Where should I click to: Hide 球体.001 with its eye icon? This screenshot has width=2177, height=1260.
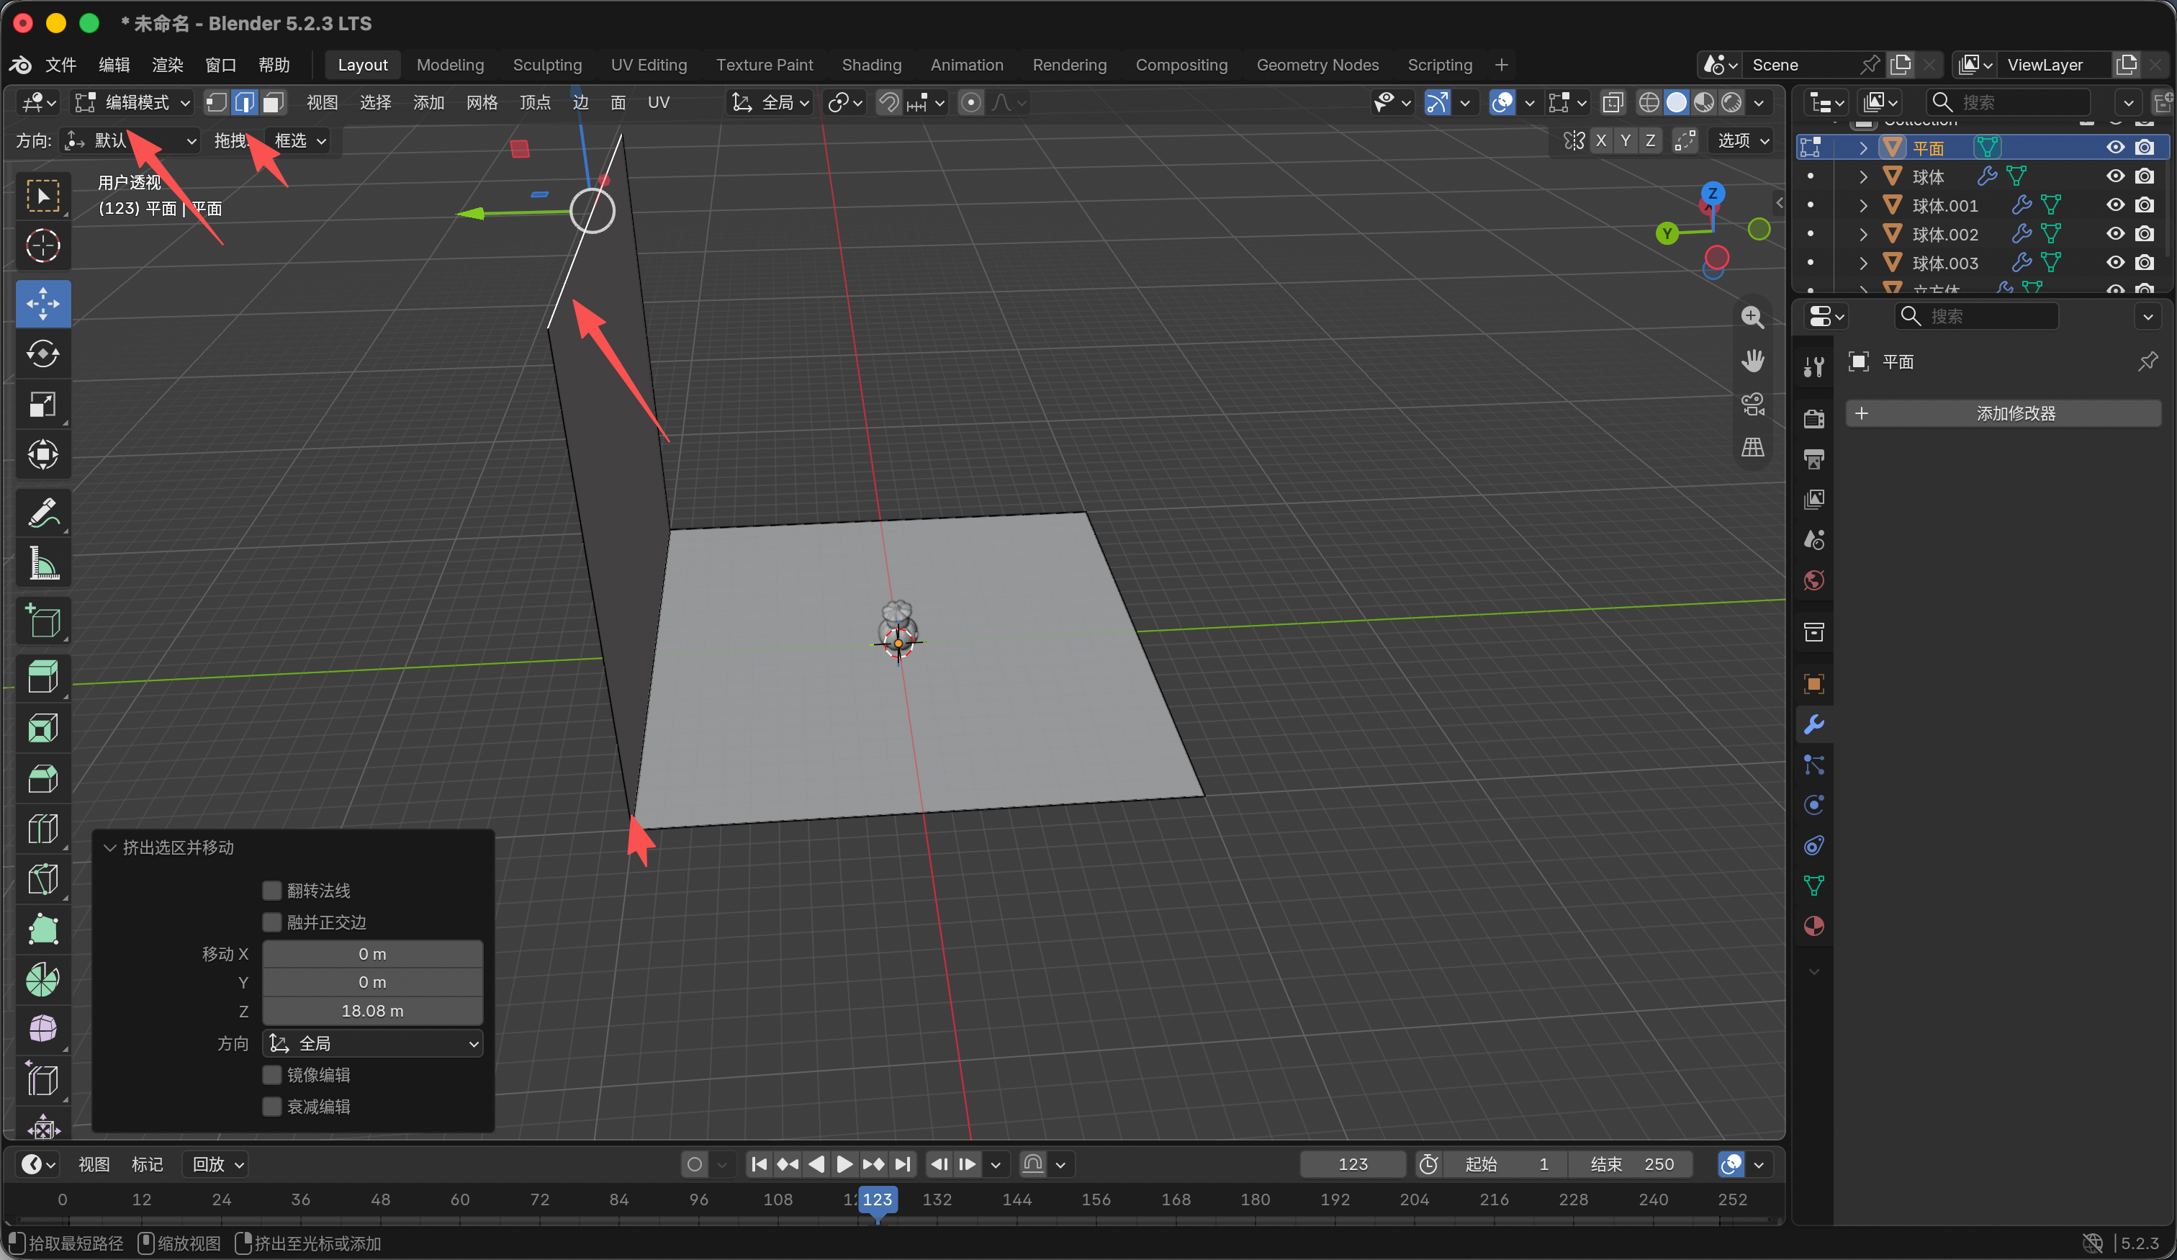(2115, 204)
